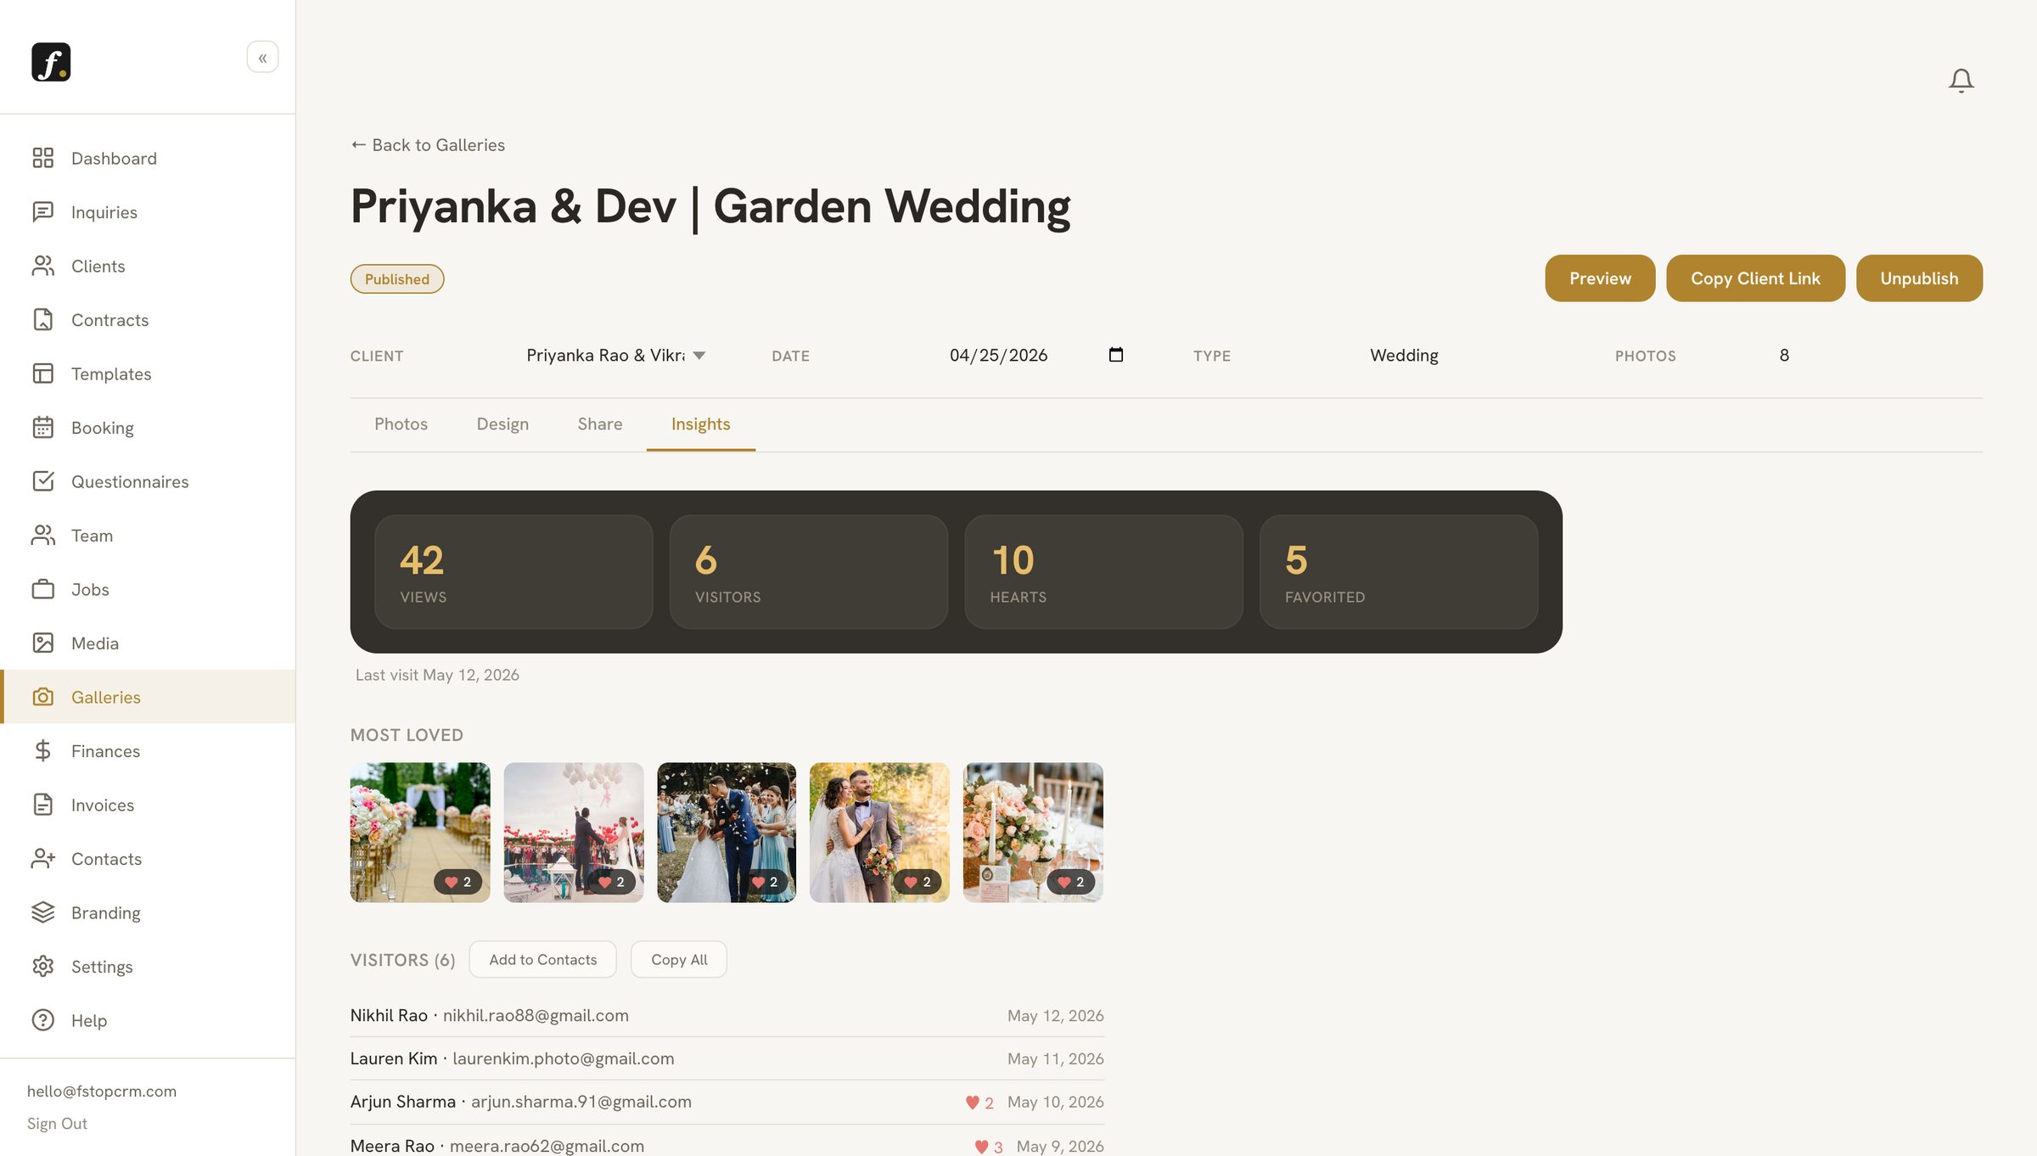This screenshot has width=2037, height=1156.
Task: Click the date field 04/25/2026
Action: point(1036,356)
